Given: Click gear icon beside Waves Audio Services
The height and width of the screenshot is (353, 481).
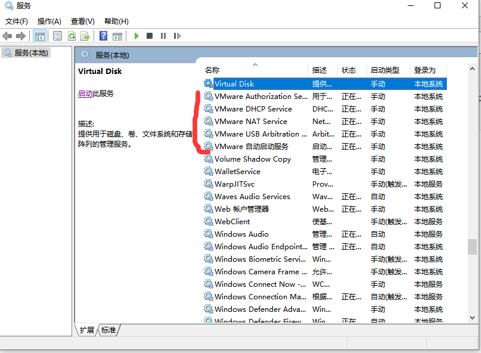Looking at the screenshot, I should point(209,196).
